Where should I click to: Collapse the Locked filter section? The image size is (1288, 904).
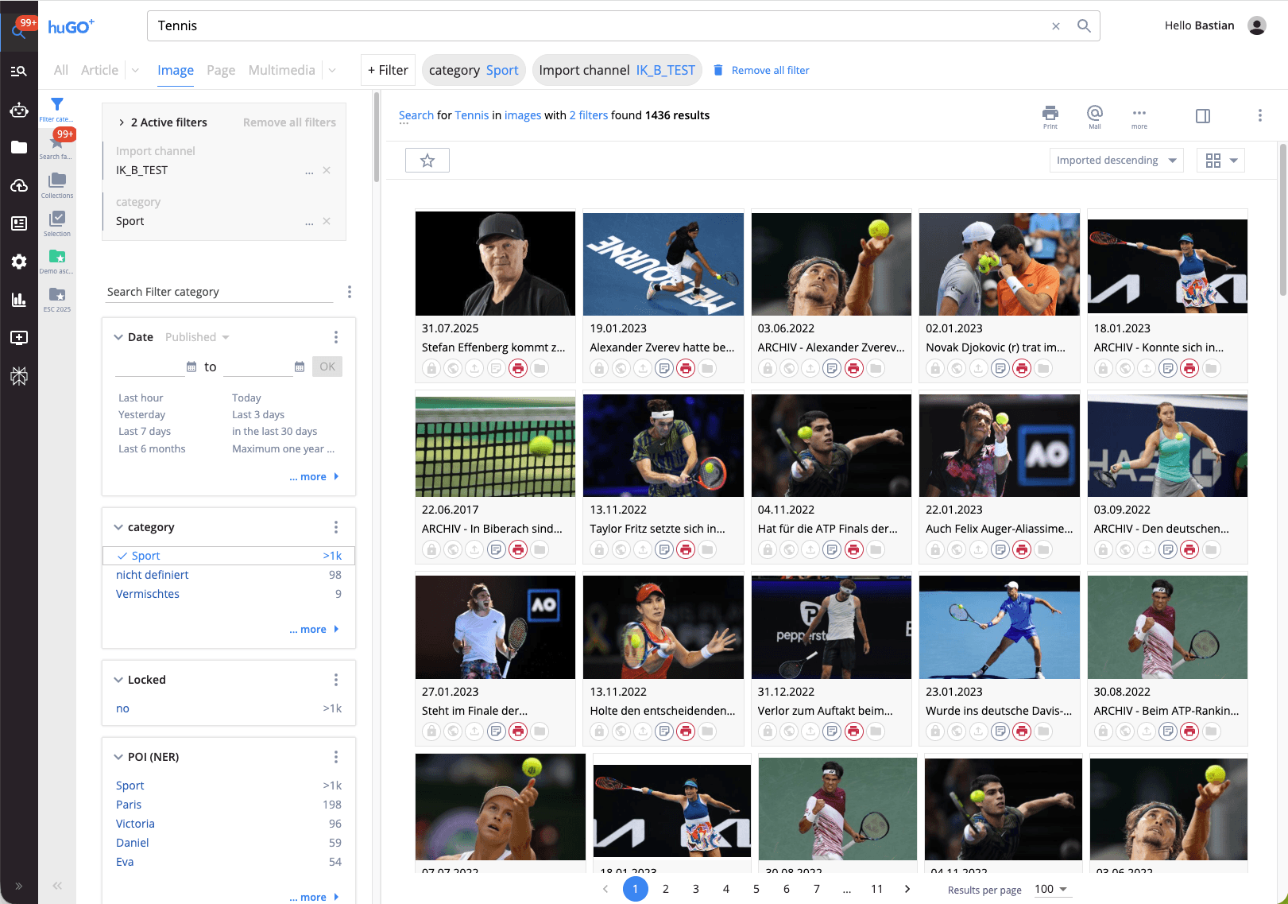coord(118,680)
